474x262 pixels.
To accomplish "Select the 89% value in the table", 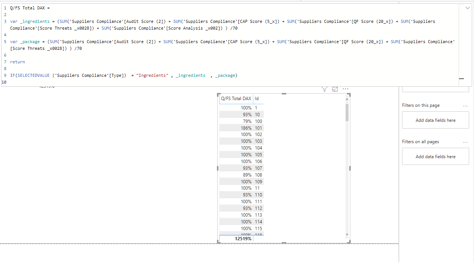I will tap(247, 175).
